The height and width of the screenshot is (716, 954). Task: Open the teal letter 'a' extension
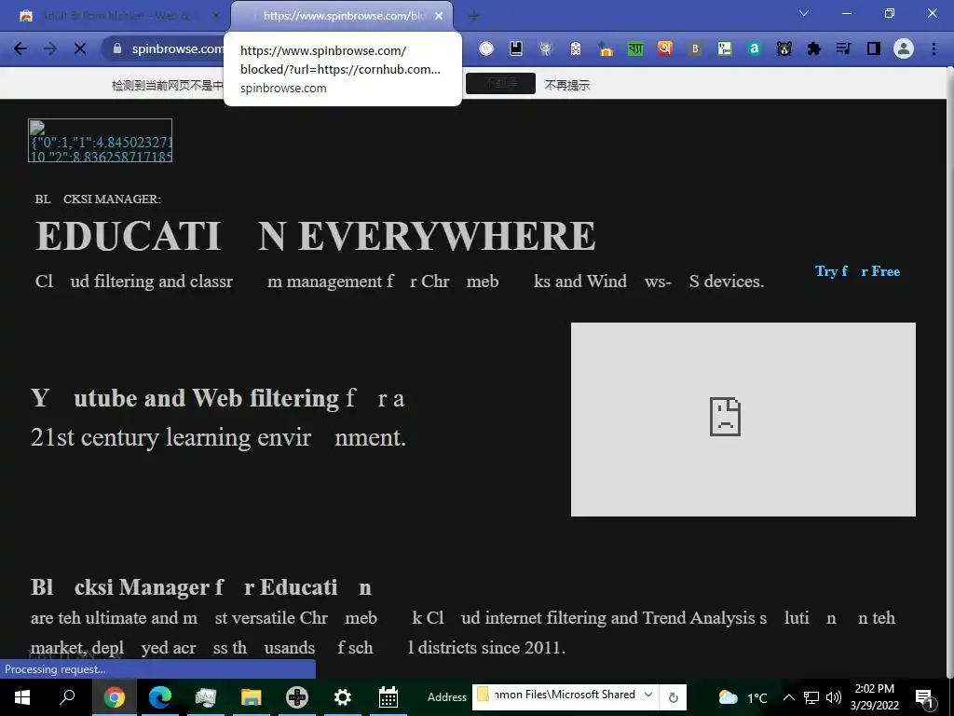[755, 48]
